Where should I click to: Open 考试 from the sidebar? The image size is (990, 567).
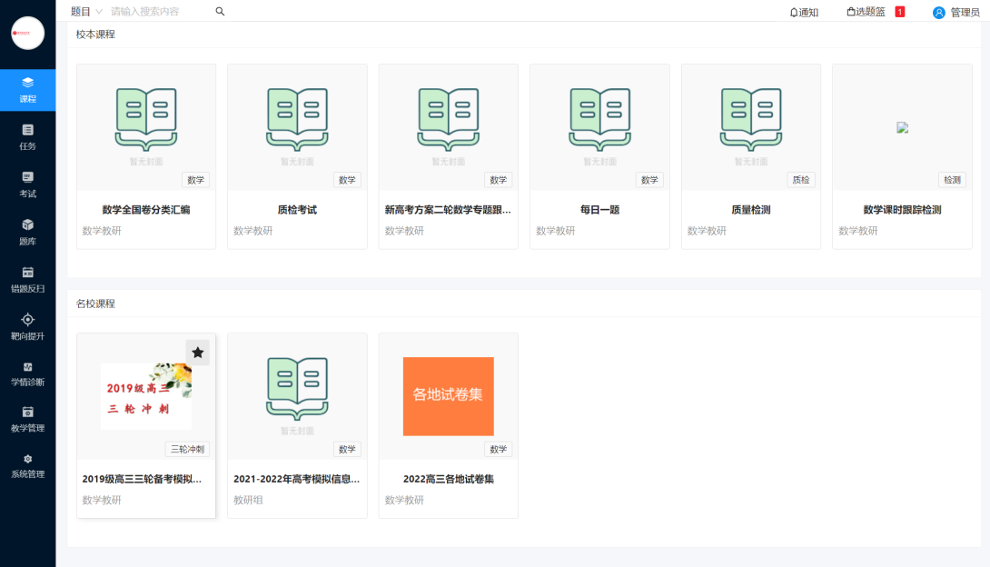coord(28,184)
